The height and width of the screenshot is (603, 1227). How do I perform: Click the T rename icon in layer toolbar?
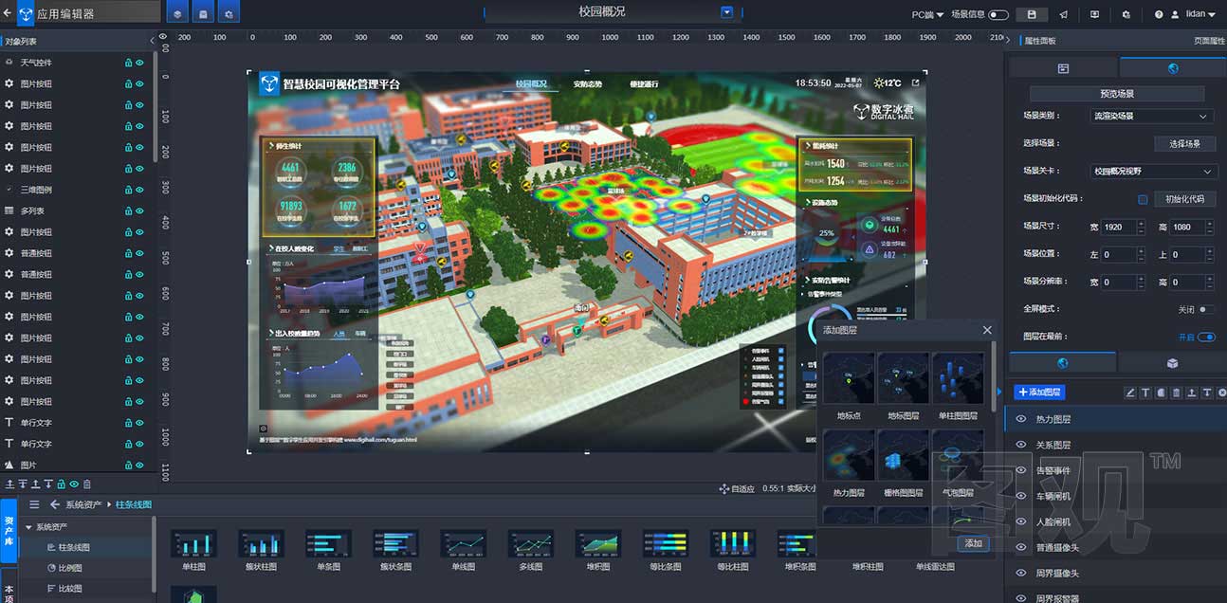[x=1145, y=393]
